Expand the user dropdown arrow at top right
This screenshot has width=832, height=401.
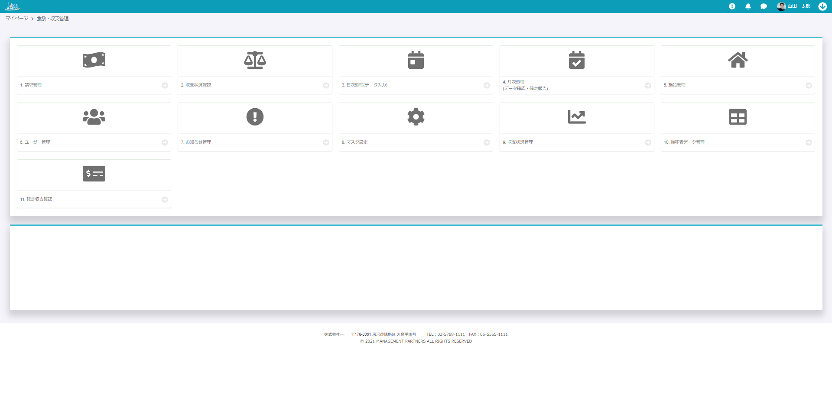(x=822, y=6)
